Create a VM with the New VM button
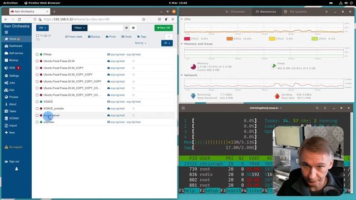The height and width of the screenshot is (200, 356). point(164,28)
